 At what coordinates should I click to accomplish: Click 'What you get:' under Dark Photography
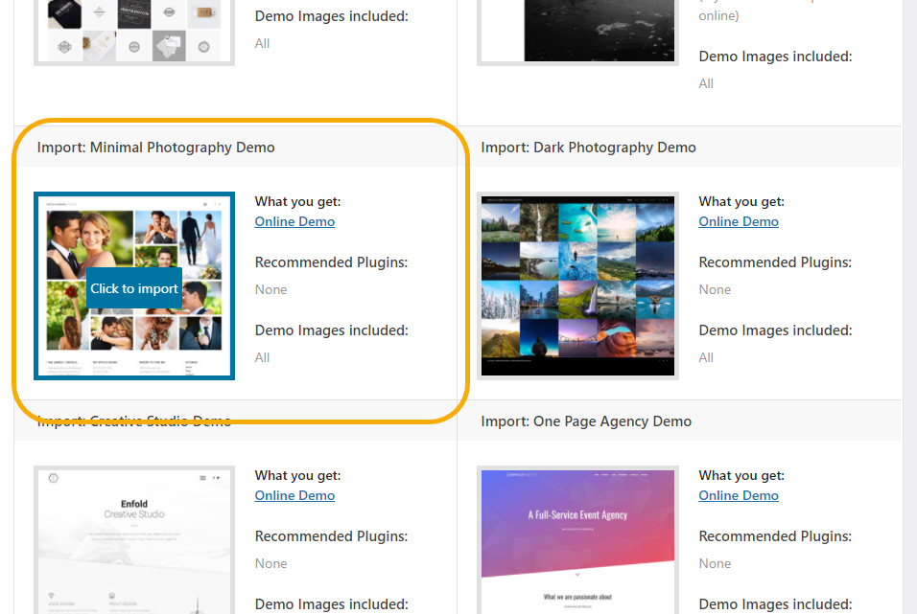[741, 201]
